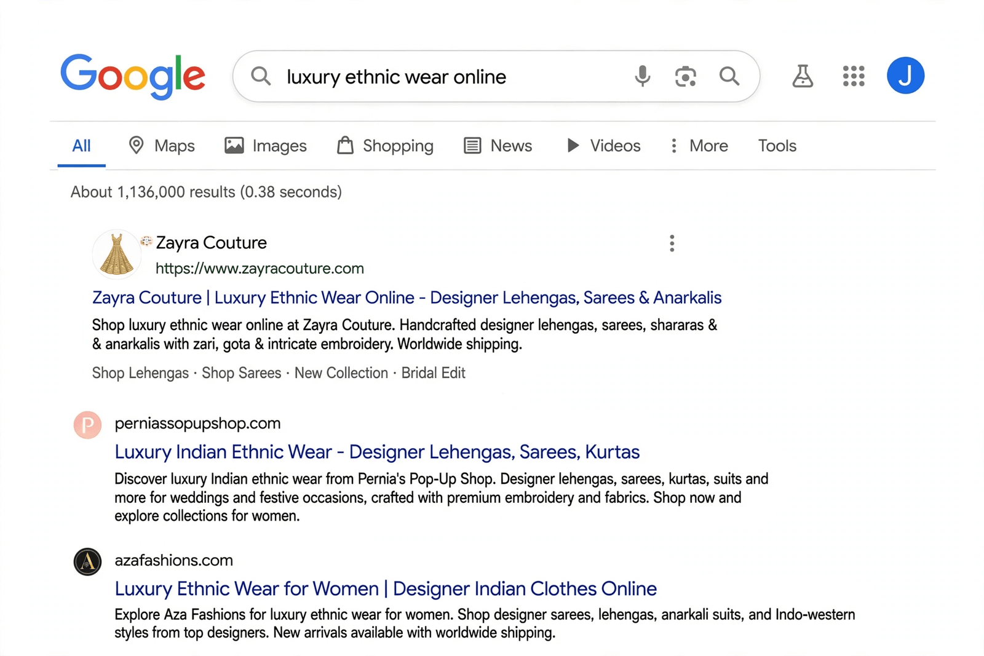This screenshot has height=656, width=984.
Task: Click the Aza Fashions A favicon
Action: pyautogui.click(x=87, y=561)
